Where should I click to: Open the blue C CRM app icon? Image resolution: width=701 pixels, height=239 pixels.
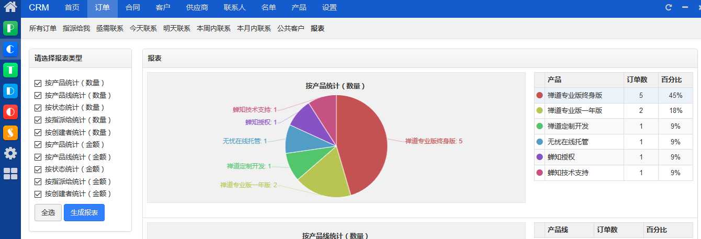tap(10, 49)
